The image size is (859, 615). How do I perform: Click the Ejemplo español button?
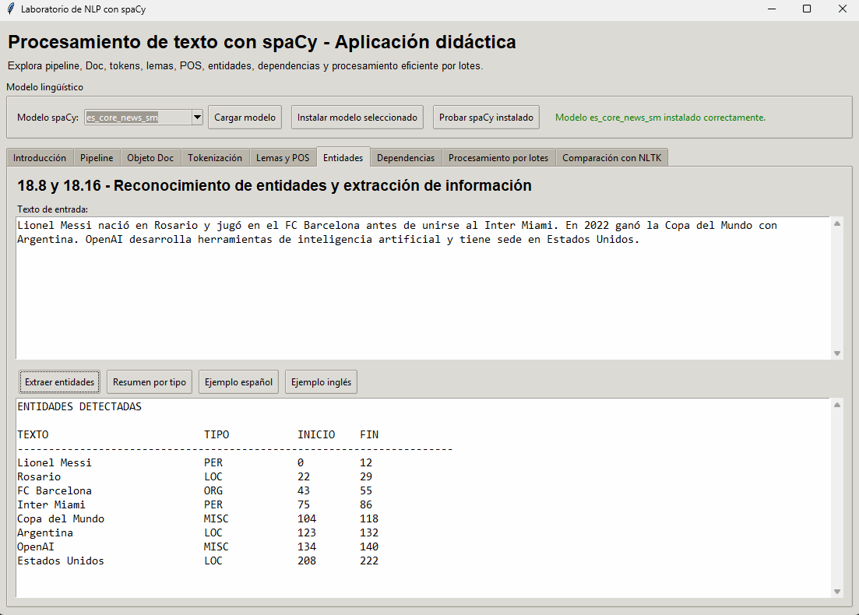pyautogui.click(x=238, y=381)
